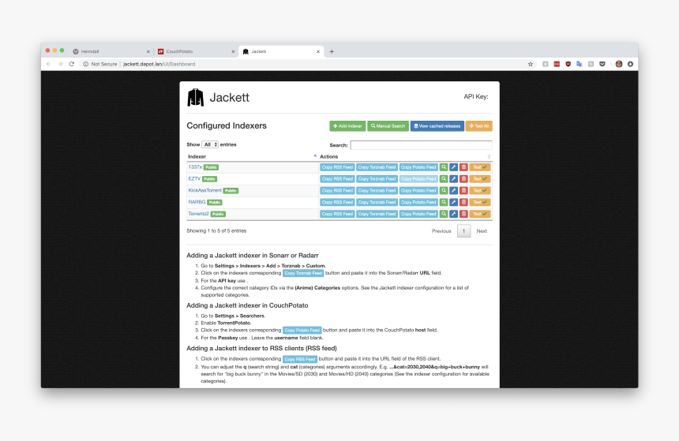
Task: Configure Torrentz2 using the wrench icon
Action: 453,214
